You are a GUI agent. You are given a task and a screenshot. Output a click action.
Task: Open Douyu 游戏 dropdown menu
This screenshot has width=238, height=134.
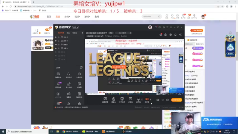pos(87,17)
